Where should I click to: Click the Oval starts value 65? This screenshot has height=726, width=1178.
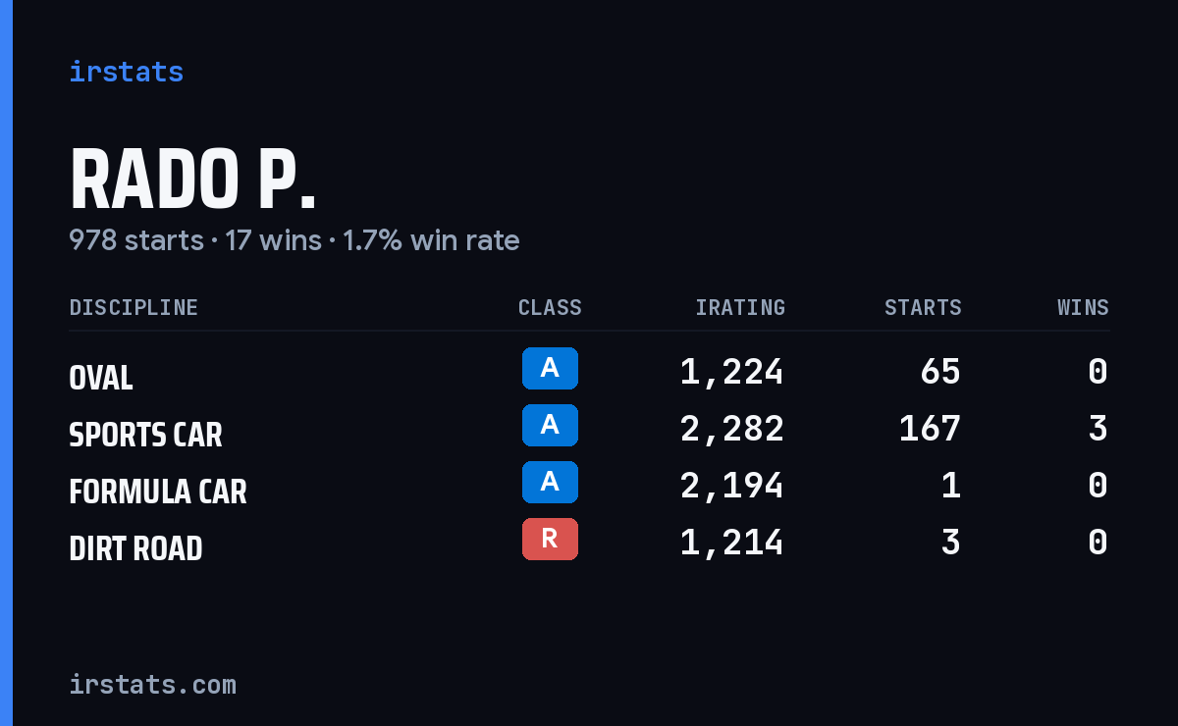tap(940, 372)
